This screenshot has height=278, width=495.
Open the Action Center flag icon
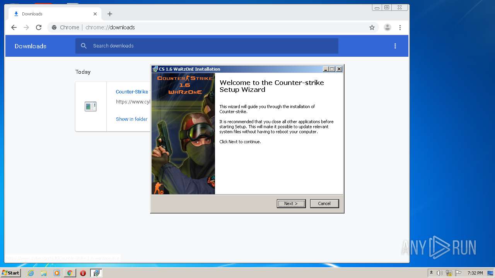tap(458, 273)
